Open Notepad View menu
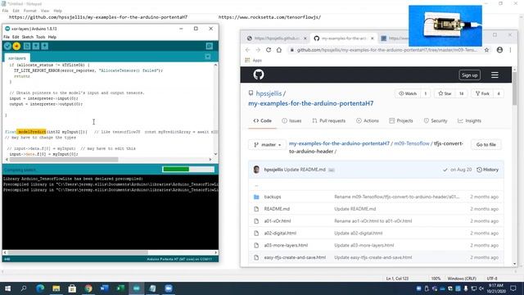Screen dimensions: 524x295 pyautogui.click(x=45, y=11)
